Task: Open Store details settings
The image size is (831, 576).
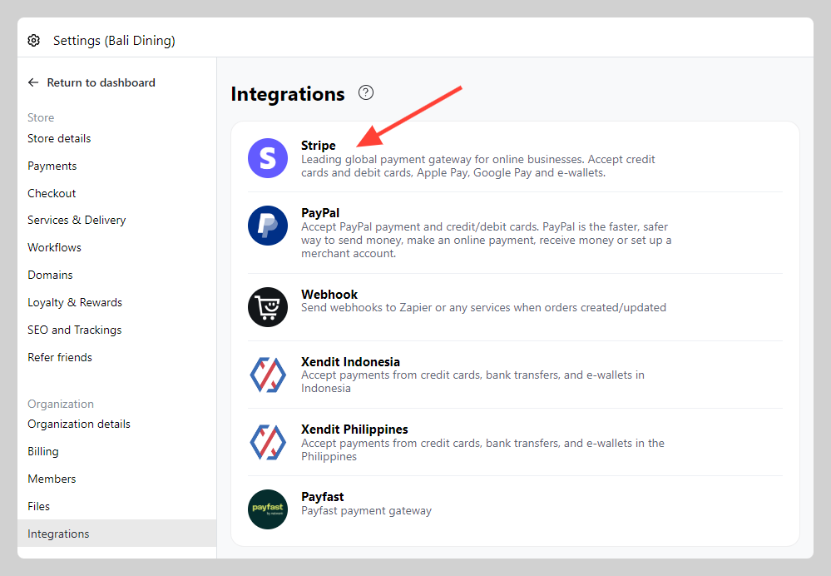Action: [59, 138]
